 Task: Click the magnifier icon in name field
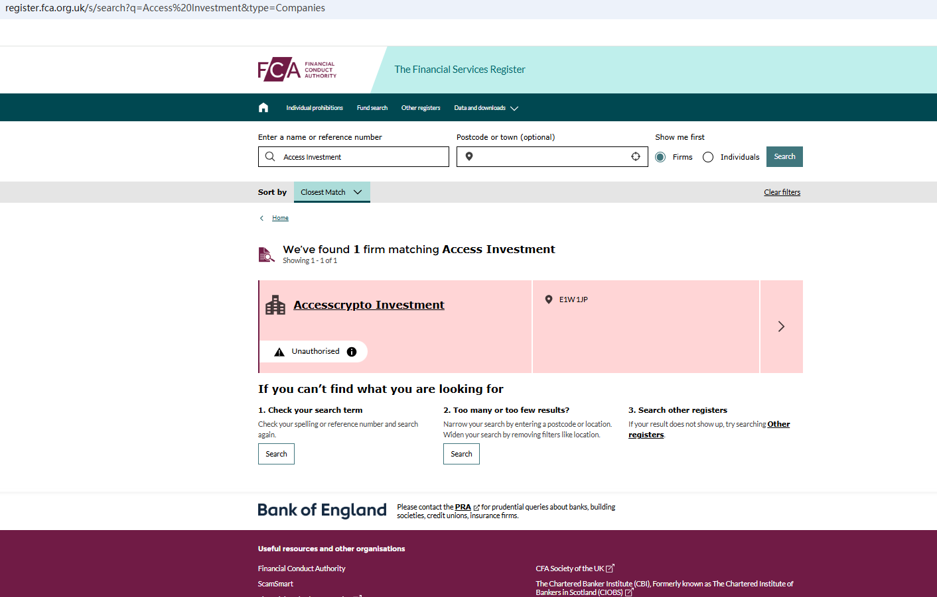tap(270, 156)
